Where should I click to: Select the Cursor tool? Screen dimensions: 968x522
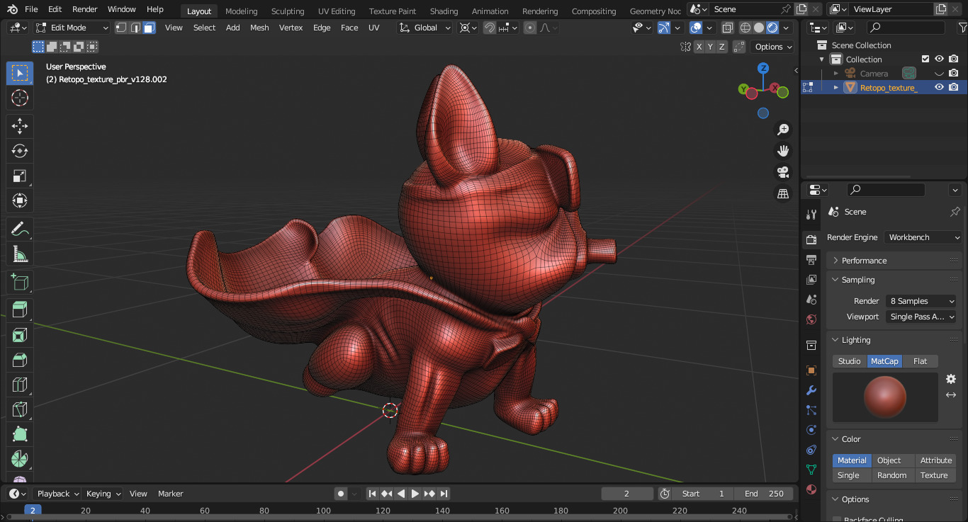pos(20,98)
